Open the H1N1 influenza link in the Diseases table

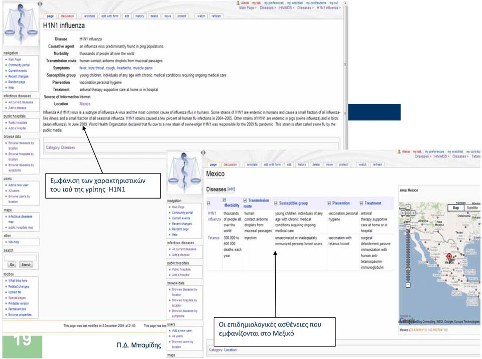tap(214, 216)
